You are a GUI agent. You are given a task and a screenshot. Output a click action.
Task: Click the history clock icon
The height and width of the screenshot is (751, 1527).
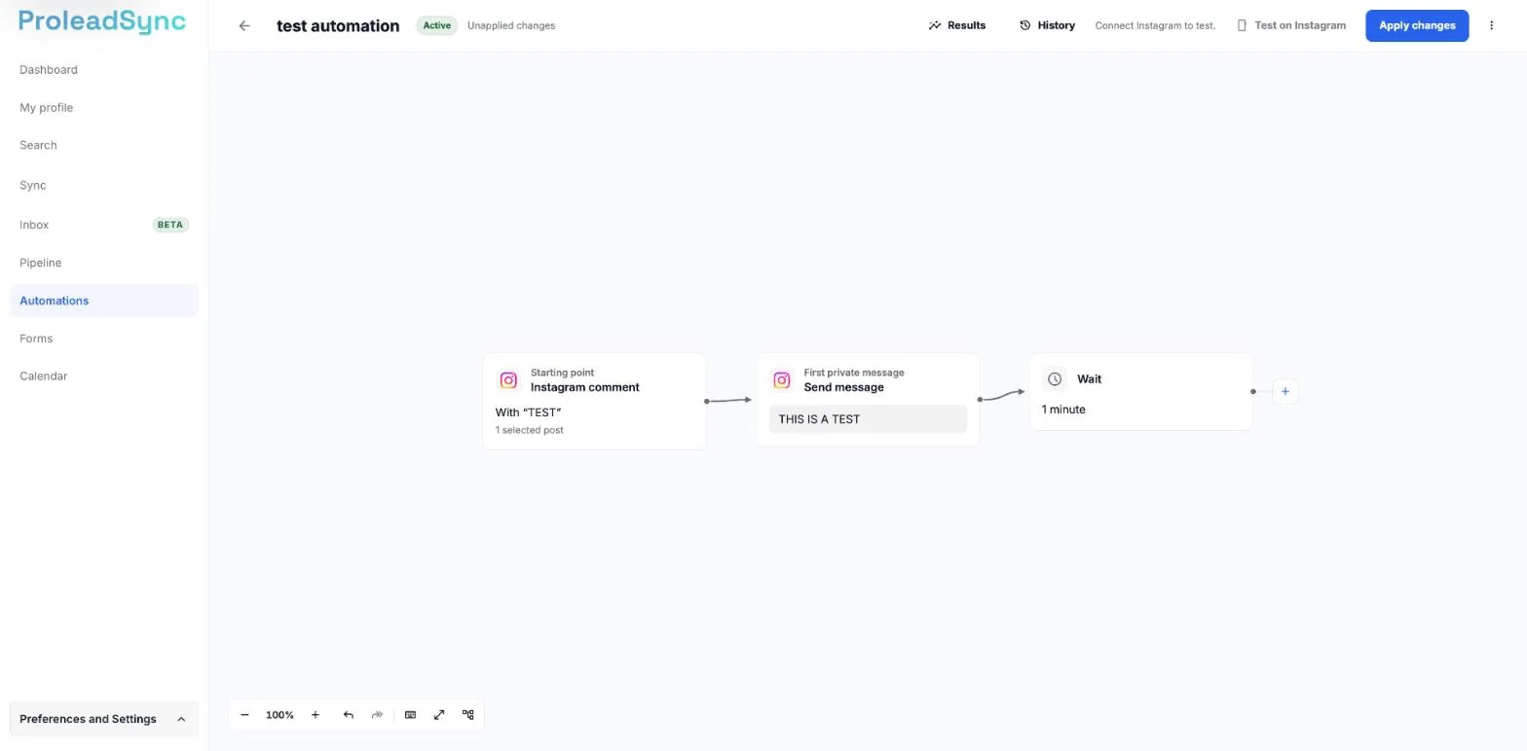click(1024, 26)
